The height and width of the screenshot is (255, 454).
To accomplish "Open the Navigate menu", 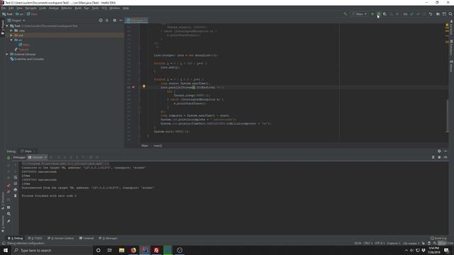I will (x=31, y=8).
